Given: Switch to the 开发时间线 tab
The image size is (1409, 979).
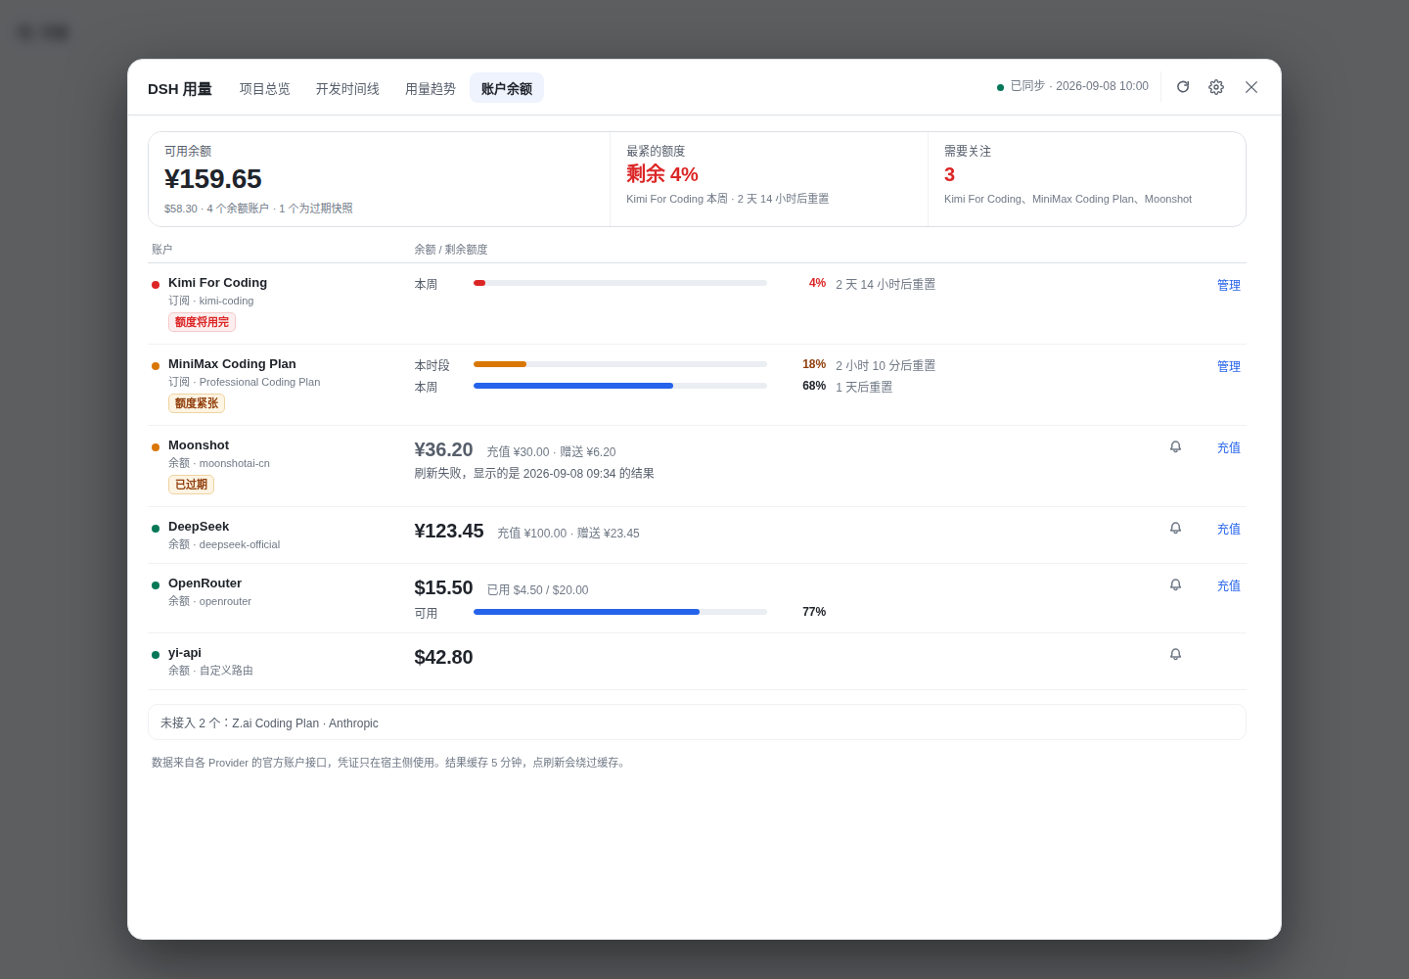Looking at the screenshot, I should 347,88.
